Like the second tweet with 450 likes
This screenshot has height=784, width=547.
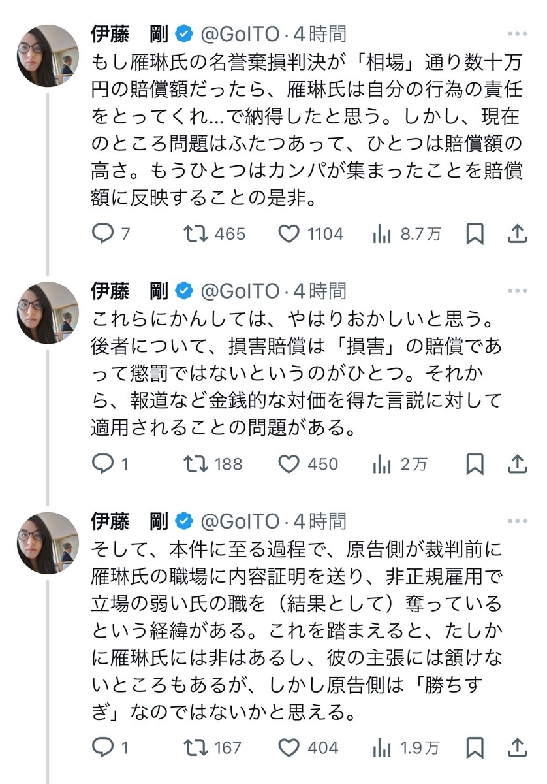coord(289,464)
